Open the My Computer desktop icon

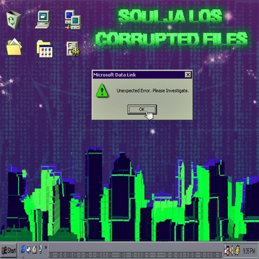click(x=43, y=19)
